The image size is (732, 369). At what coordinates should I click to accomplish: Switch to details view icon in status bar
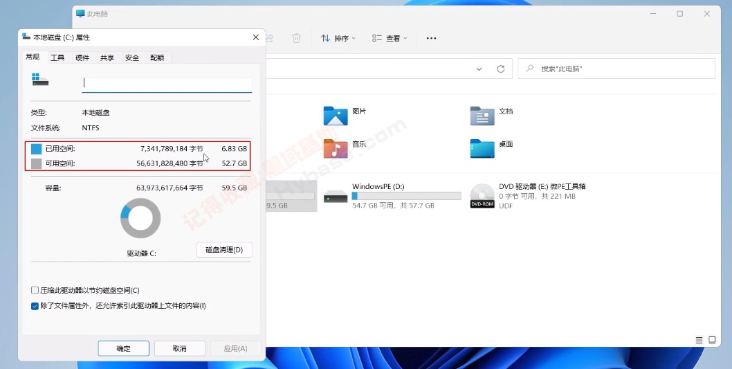(699, 340)
